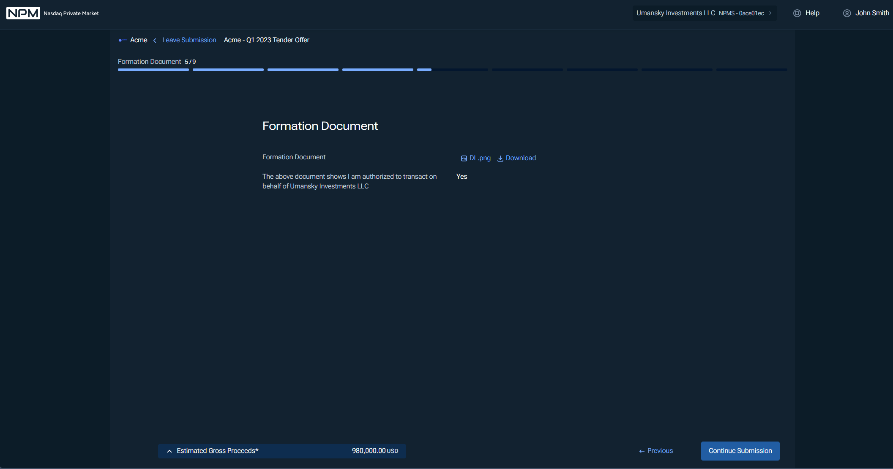893x469 pixels.
Task: Go to the Previous step
Action: (656, 451)
